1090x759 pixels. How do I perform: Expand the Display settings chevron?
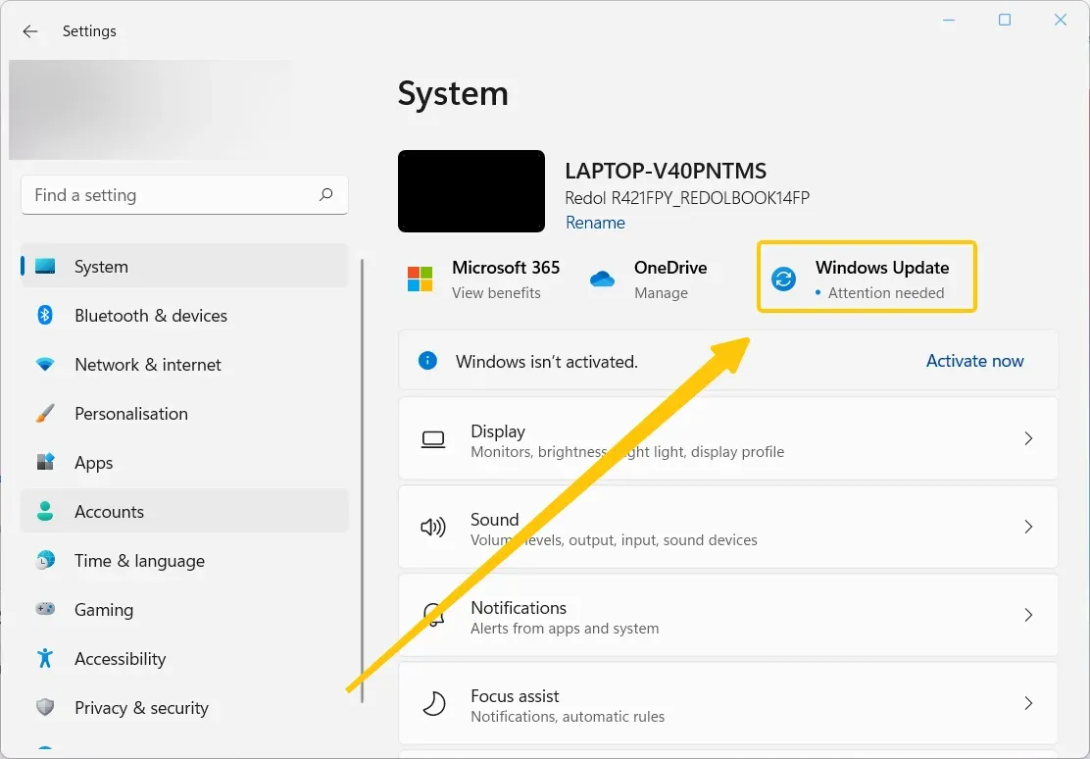click(1028, 438)
